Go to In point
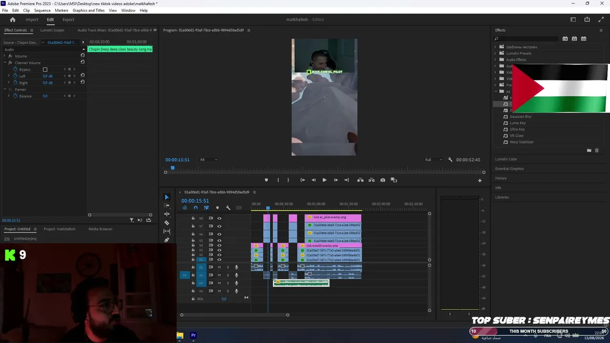Screen dimensions: 610x343 303,180
